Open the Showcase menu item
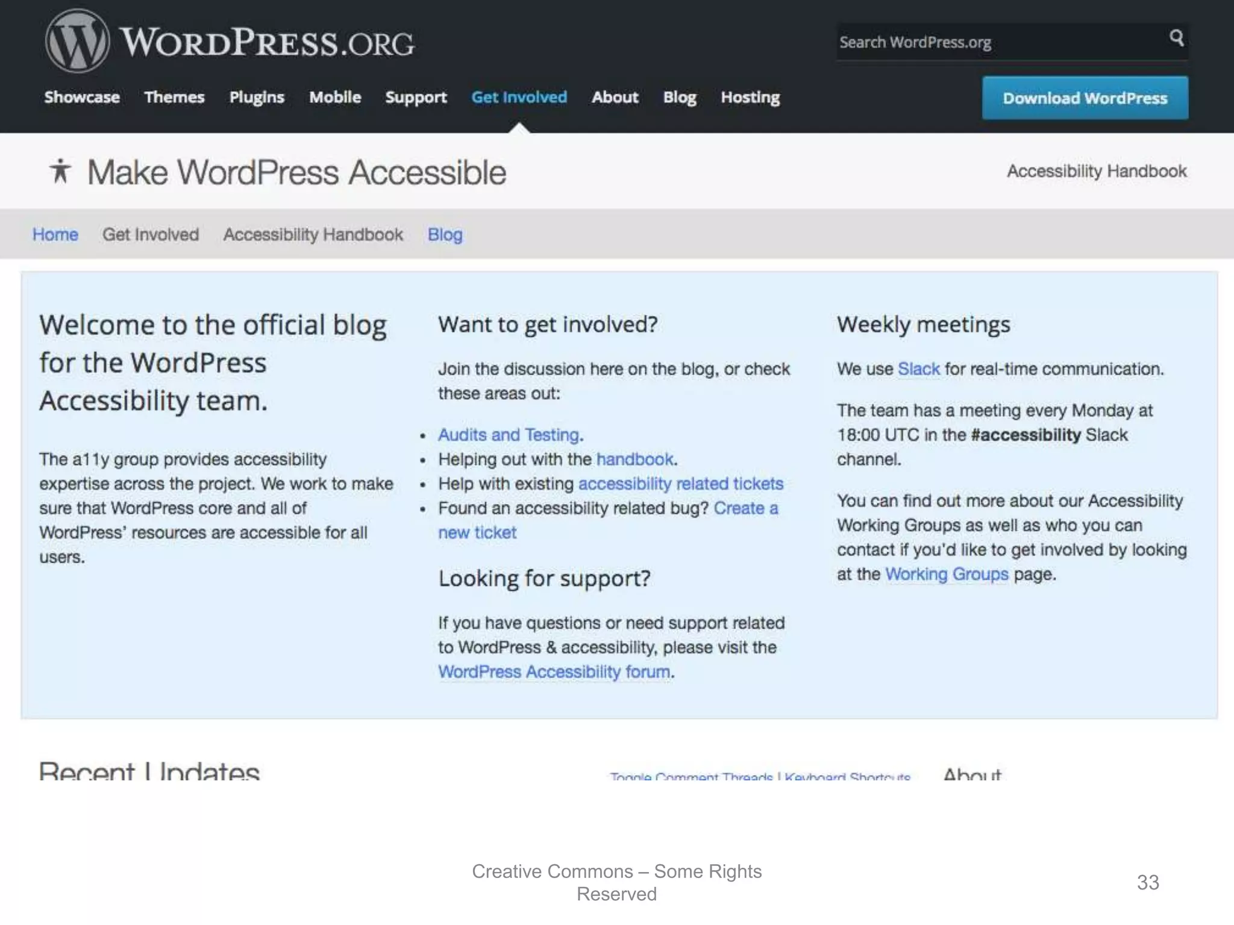This screenshot has width=1234, height=925. tap(82, 97)
